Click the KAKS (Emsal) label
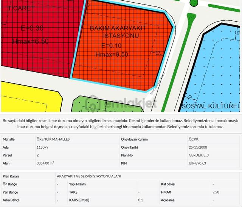Screen dimensions: 242x208 (79, 200)
